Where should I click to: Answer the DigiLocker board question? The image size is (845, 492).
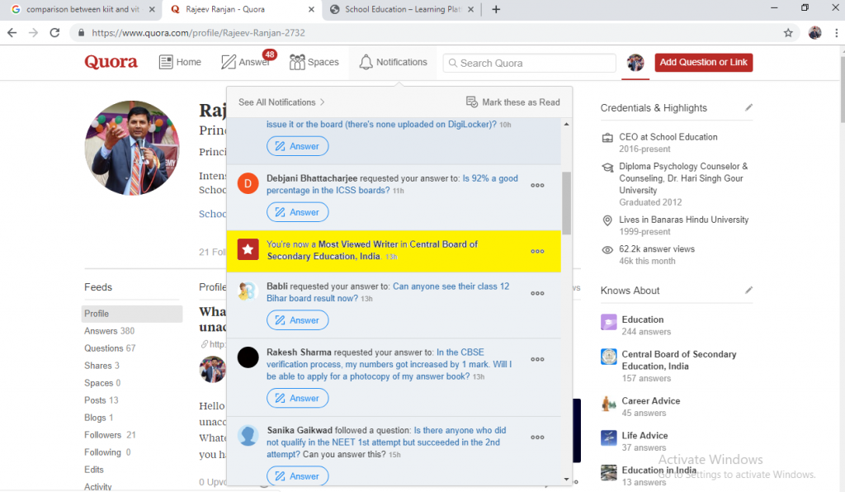tap(297, 146)
